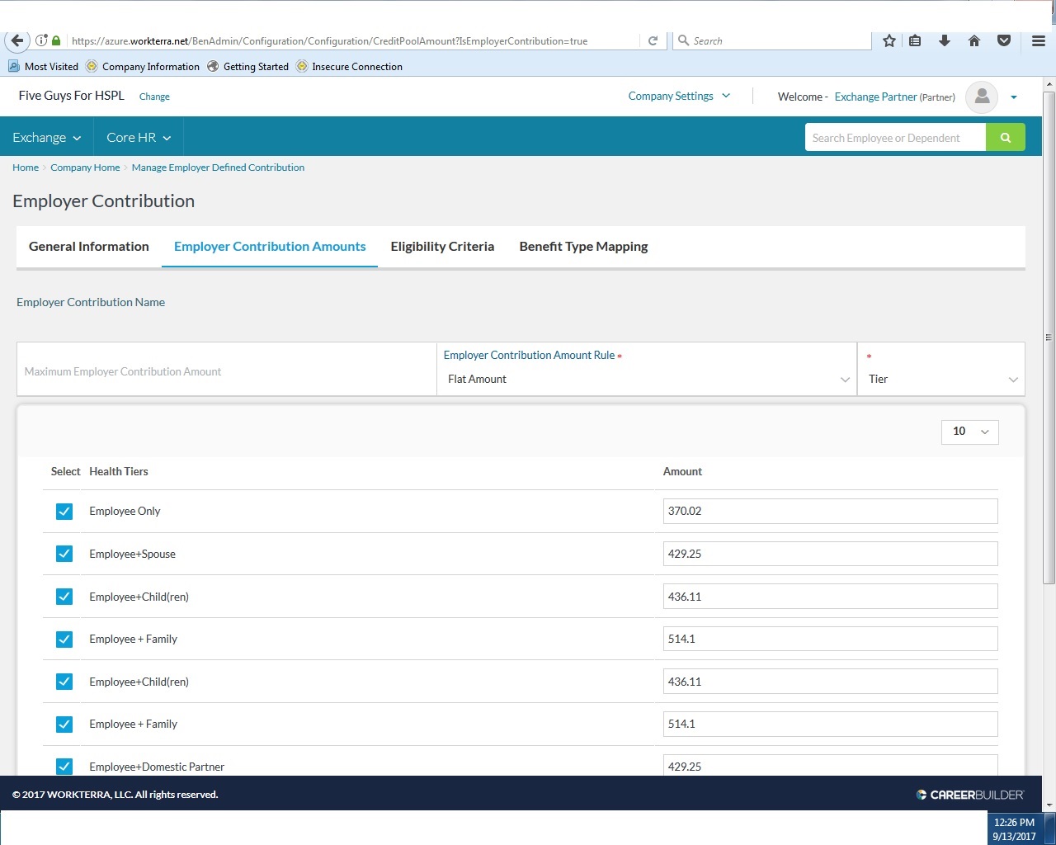This screenshot has height=845, width=1056.
Task: Click Exchange Partner profile link
Action: point(875,97)
